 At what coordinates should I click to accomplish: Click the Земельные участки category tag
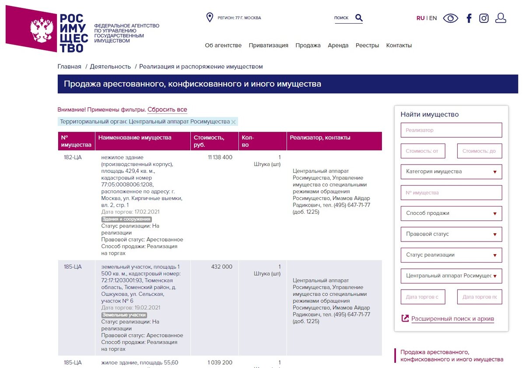point(124,315)
